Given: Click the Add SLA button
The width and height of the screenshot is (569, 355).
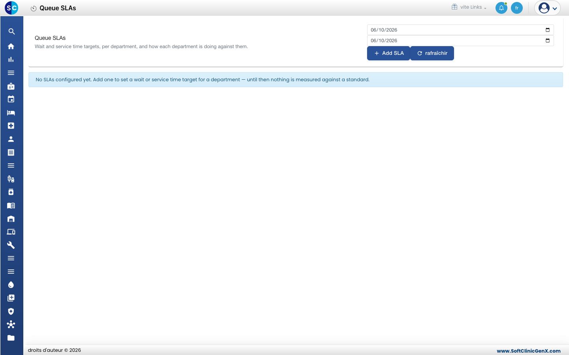Looking at the screenshot, I should point(389,53).
